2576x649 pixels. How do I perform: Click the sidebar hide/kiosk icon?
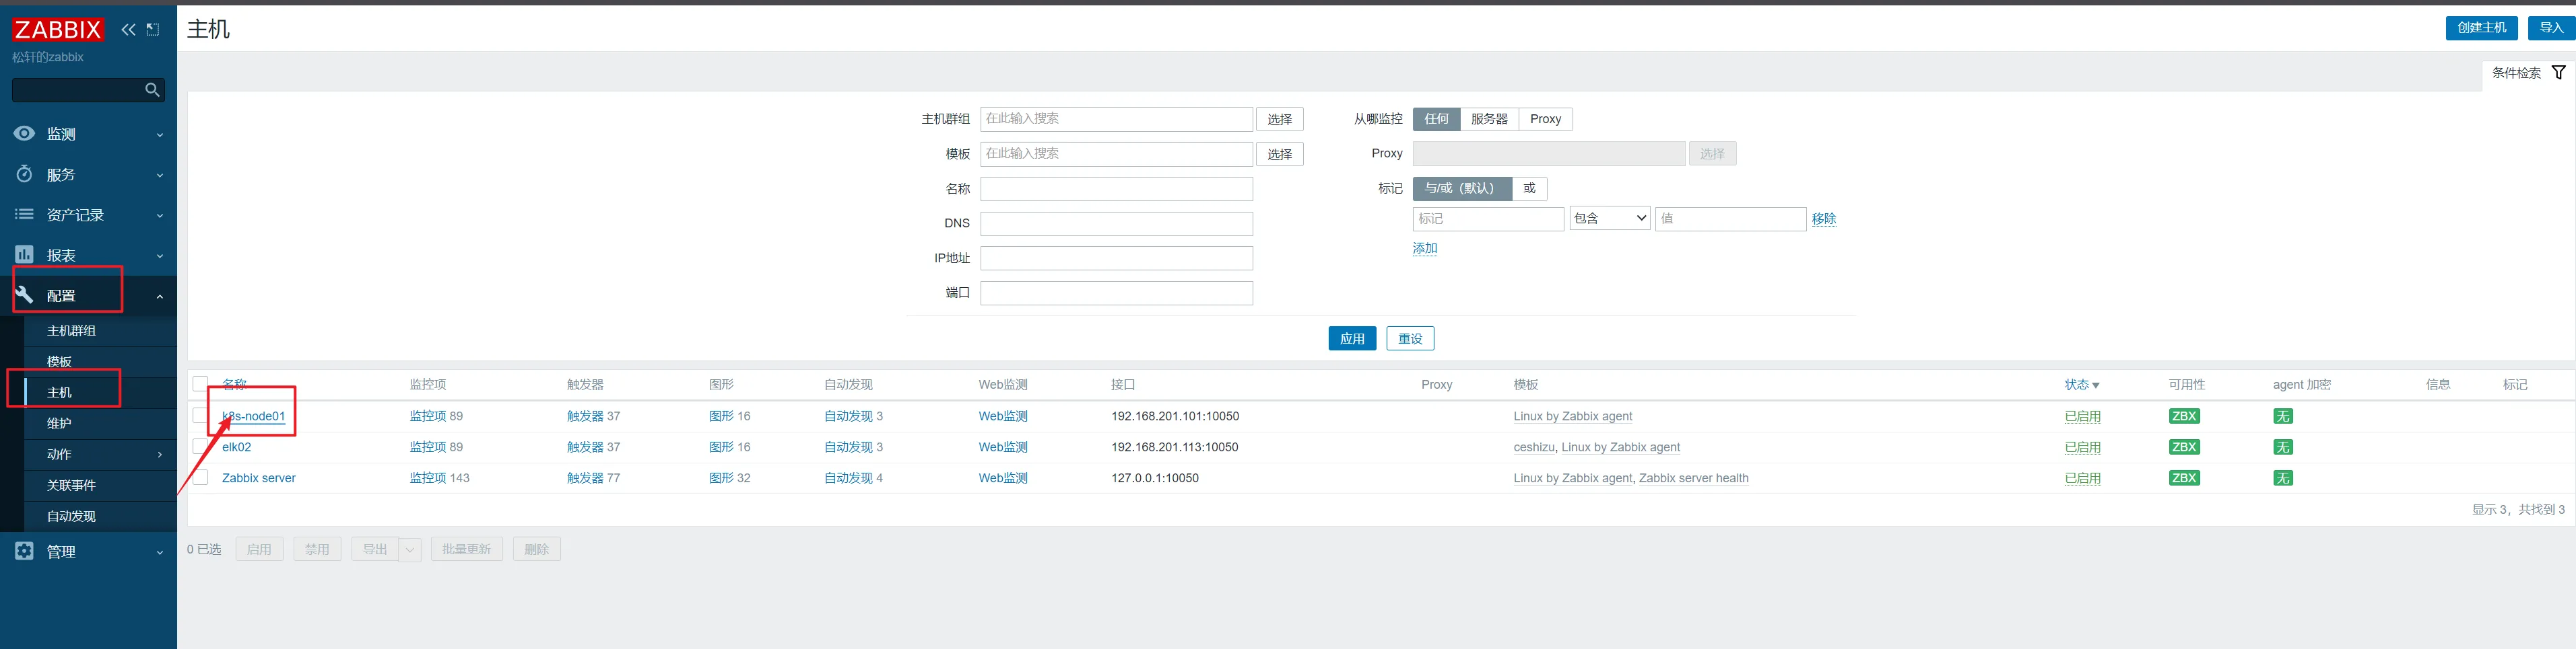(153, 30)
